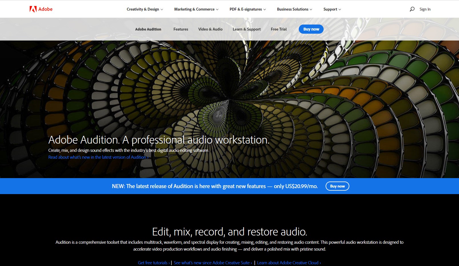Open Read about what's new in Audition link
The width and height of the screenshot is (459, 266).
pos(98,157)
